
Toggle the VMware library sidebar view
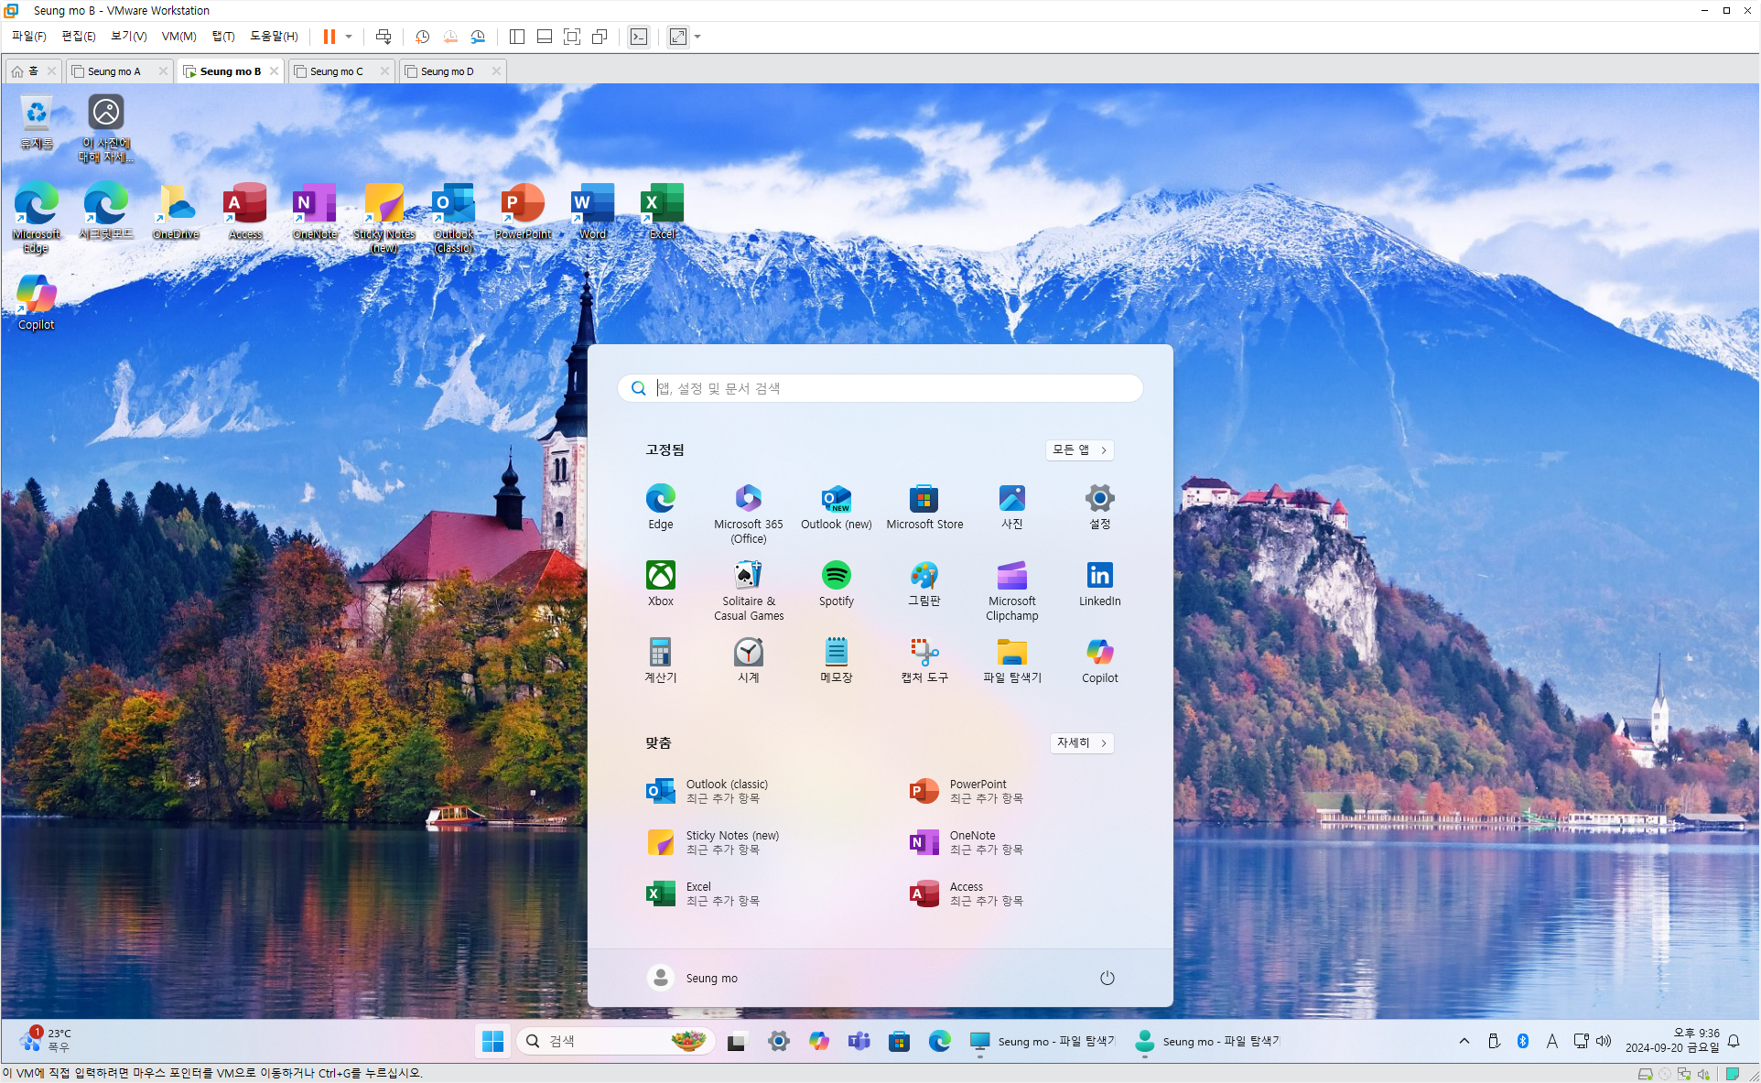517,37
